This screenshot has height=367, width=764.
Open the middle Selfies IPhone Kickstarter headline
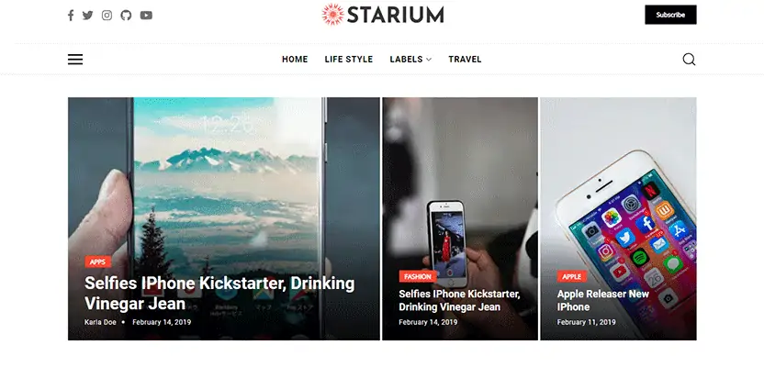[x=459, y=300]
